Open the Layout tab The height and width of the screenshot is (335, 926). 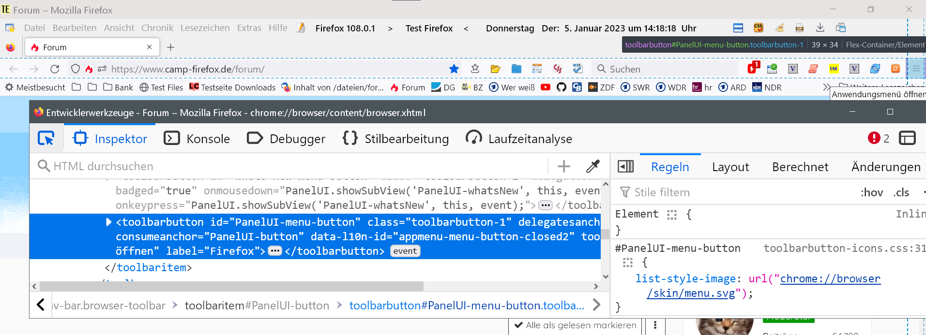[x=730, y=167]
